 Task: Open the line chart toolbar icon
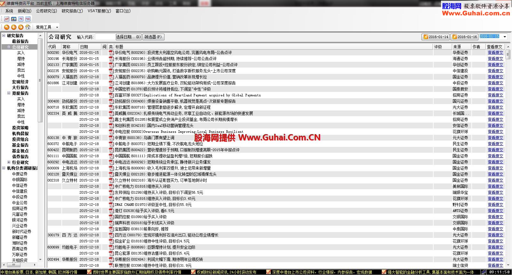click(x=7, y=19)
